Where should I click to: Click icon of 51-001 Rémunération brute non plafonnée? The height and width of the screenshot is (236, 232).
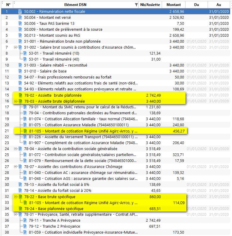20,41
